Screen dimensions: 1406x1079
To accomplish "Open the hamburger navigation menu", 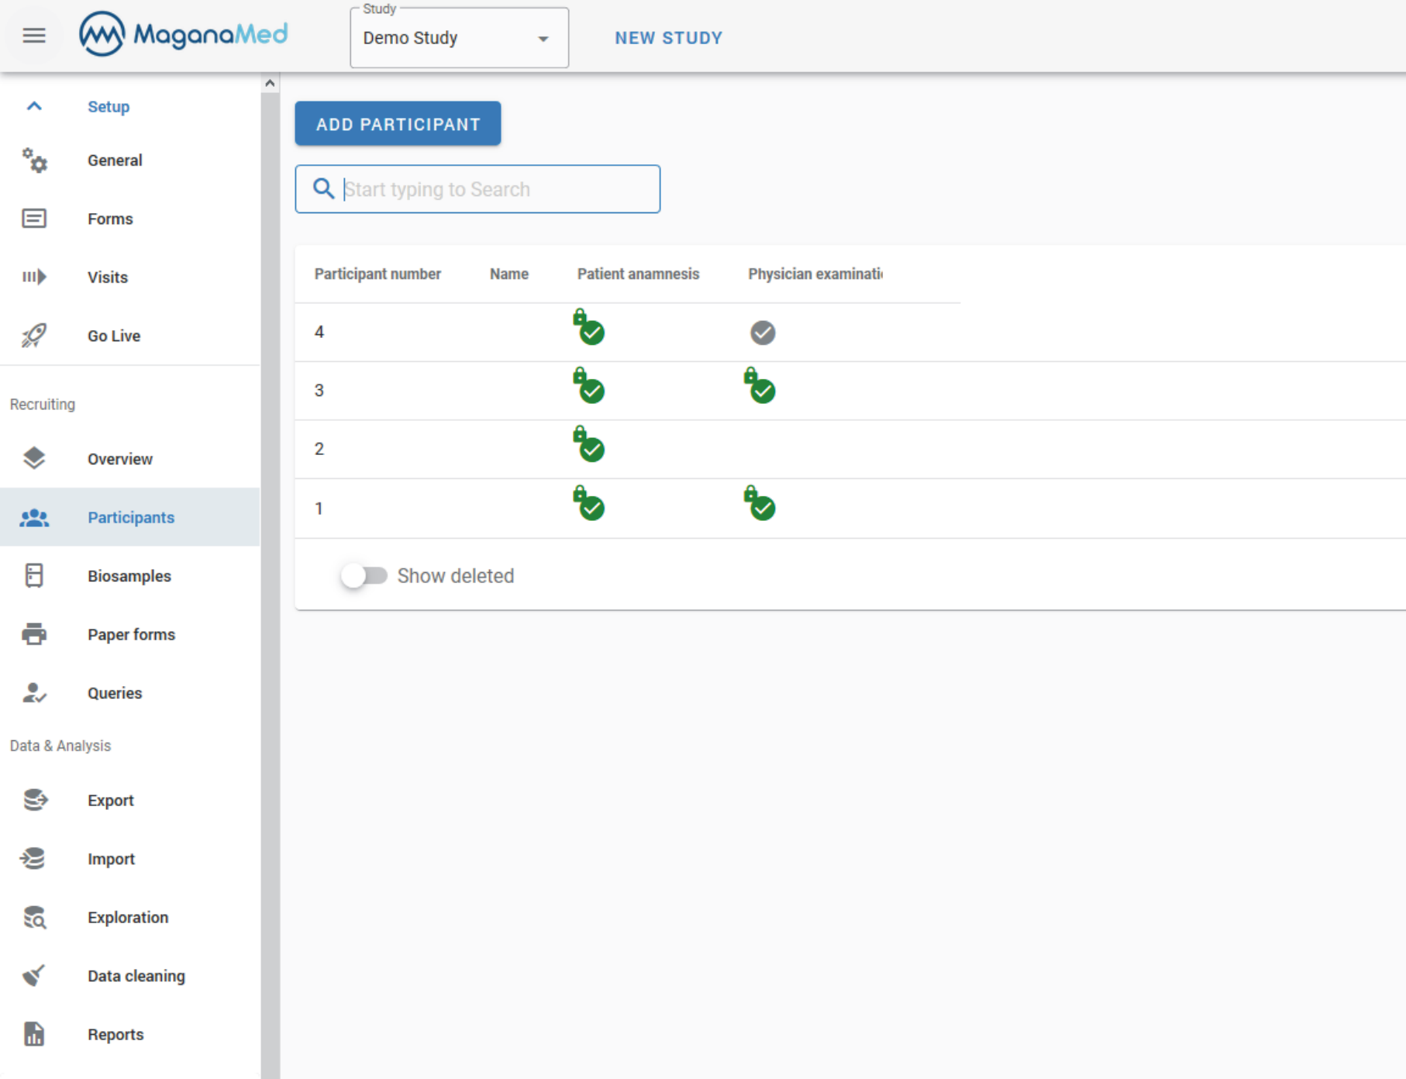I will pyautogui.click(x=33, y=35).
